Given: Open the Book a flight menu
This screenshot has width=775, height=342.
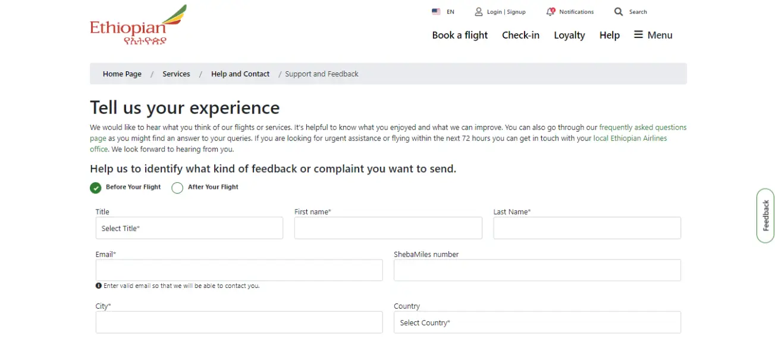Looking at the screenshot, I should 460,35.
